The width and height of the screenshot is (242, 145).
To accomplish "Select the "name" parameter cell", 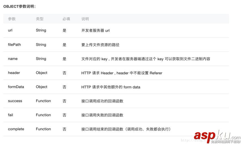I will click(13, 59).
